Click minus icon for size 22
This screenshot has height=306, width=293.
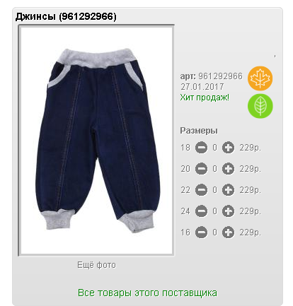pyautogui.click(x=201, y=190)
